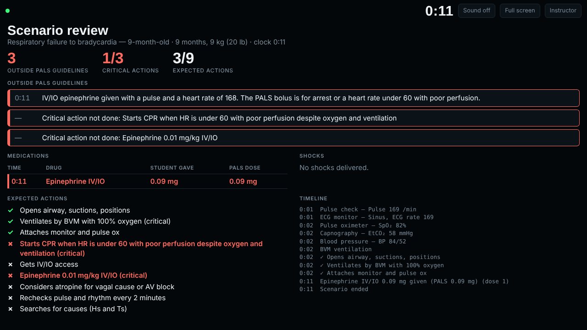Viewport: 587px width, 330px height.
Task: Click the 0:11 time in the medications row
Action: (x=19, y=181)
